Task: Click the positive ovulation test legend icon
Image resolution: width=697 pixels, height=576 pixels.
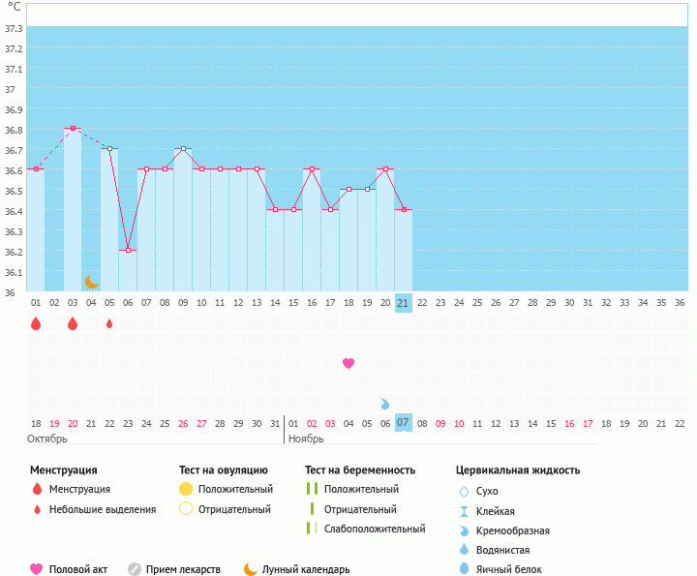Action: click(x=186, y=489)
